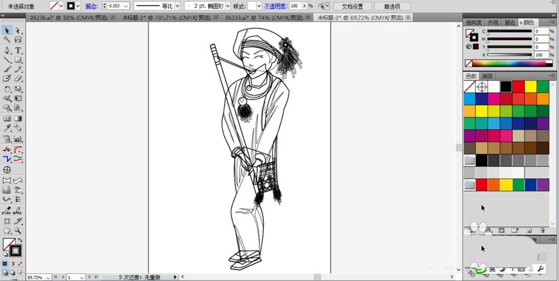Select the Hand tool
The image size is (559, 281).
pyautogui.click(x=7, y=231)
